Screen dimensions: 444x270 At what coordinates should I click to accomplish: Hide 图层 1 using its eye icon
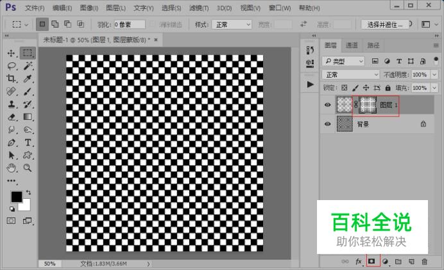[x=328, y=105]
